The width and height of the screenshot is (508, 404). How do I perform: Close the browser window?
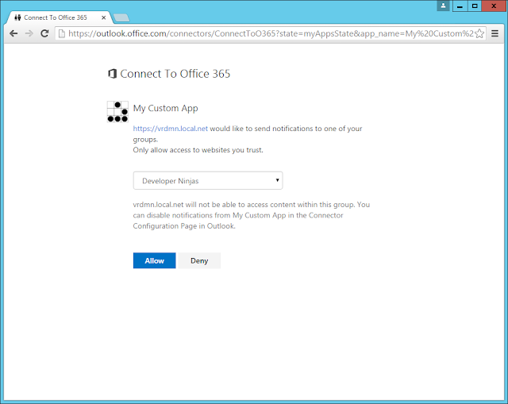coord(494,6)
